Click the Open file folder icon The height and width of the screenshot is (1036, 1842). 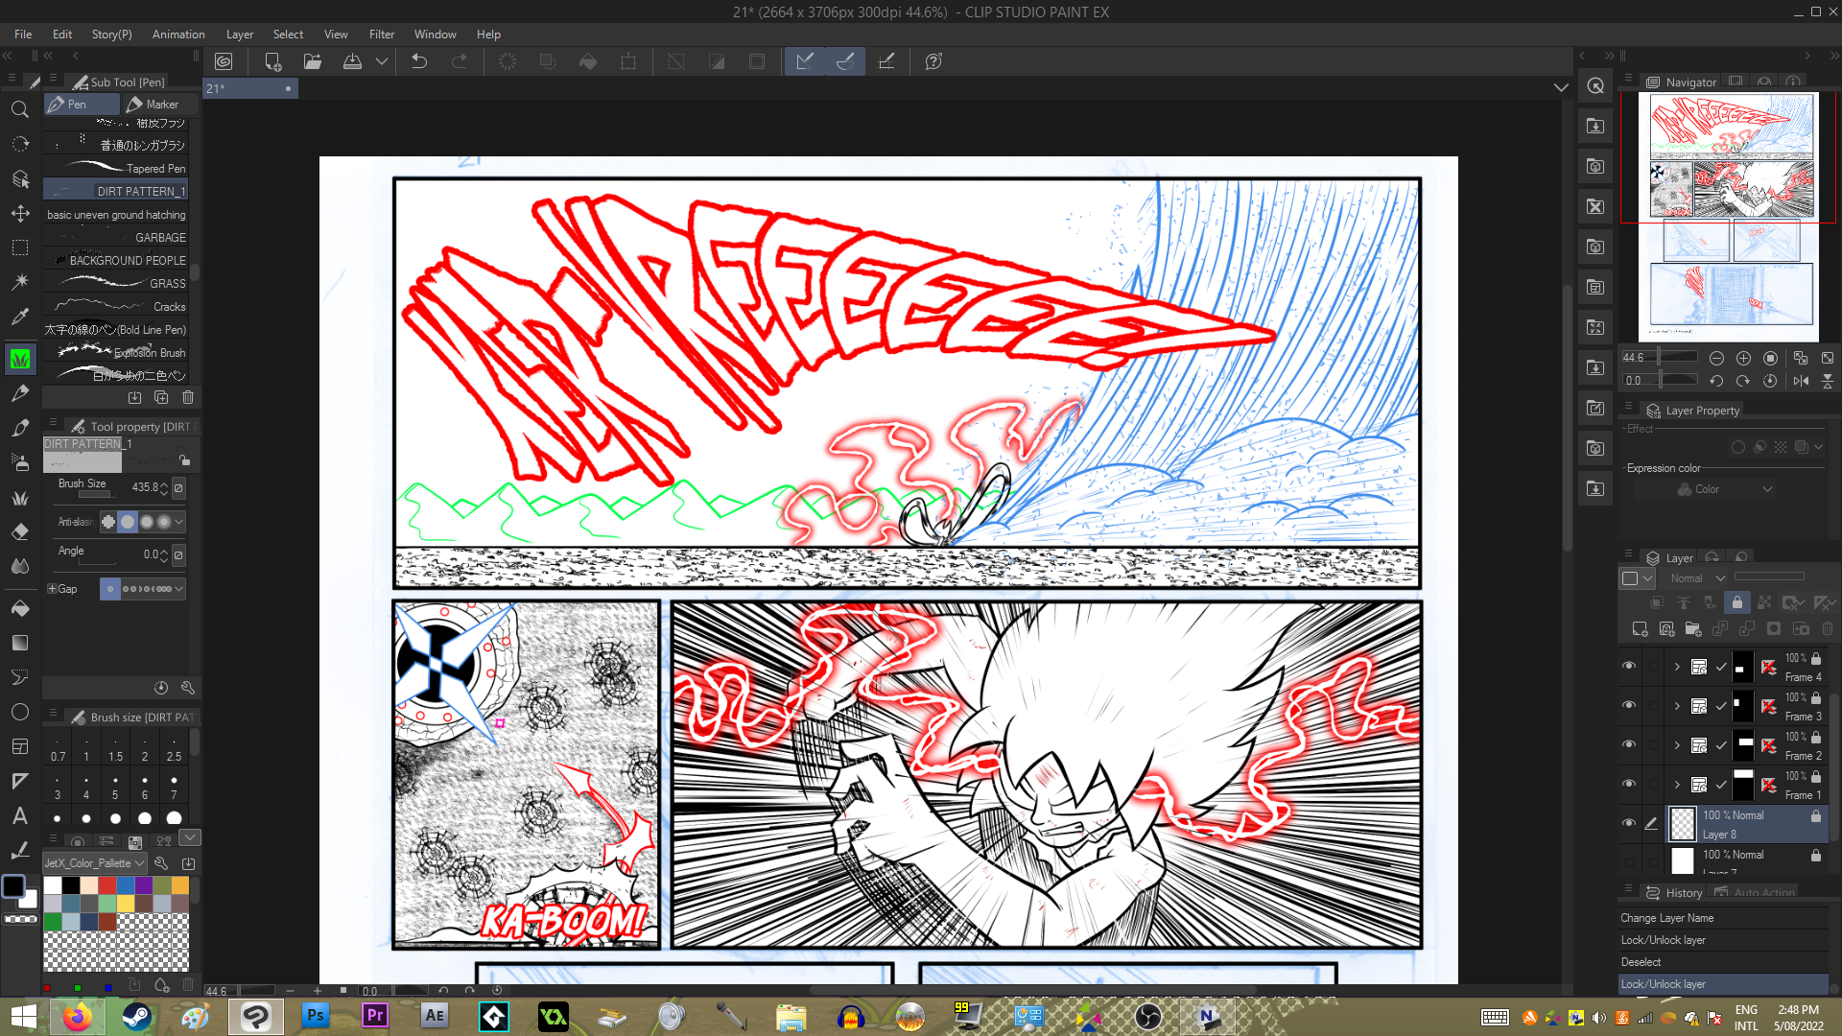coord(313,61)
